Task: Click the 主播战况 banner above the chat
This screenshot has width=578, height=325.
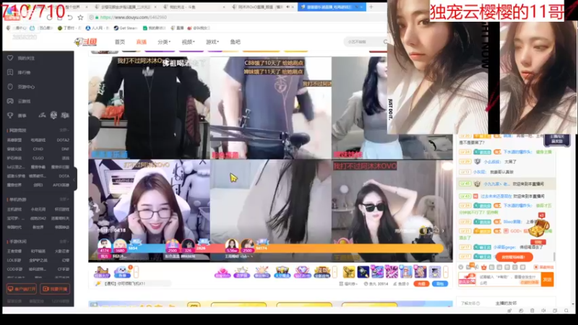Action: (x=557, y=139)
